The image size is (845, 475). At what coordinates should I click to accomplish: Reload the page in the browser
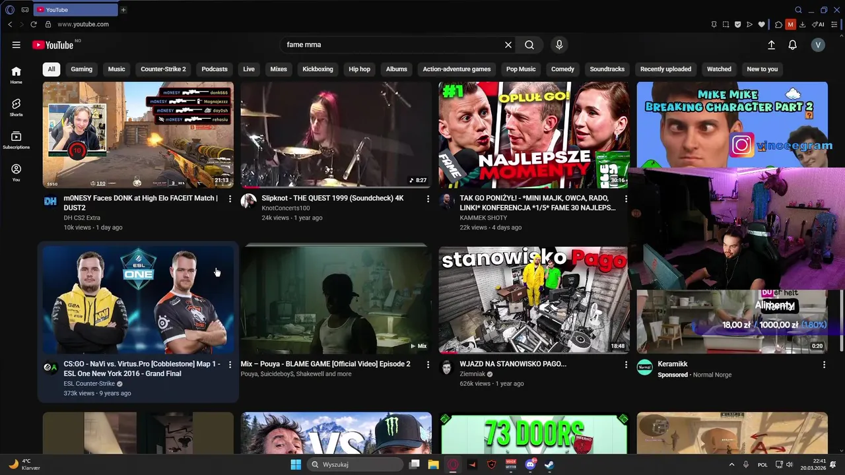[x=34, y=24]
